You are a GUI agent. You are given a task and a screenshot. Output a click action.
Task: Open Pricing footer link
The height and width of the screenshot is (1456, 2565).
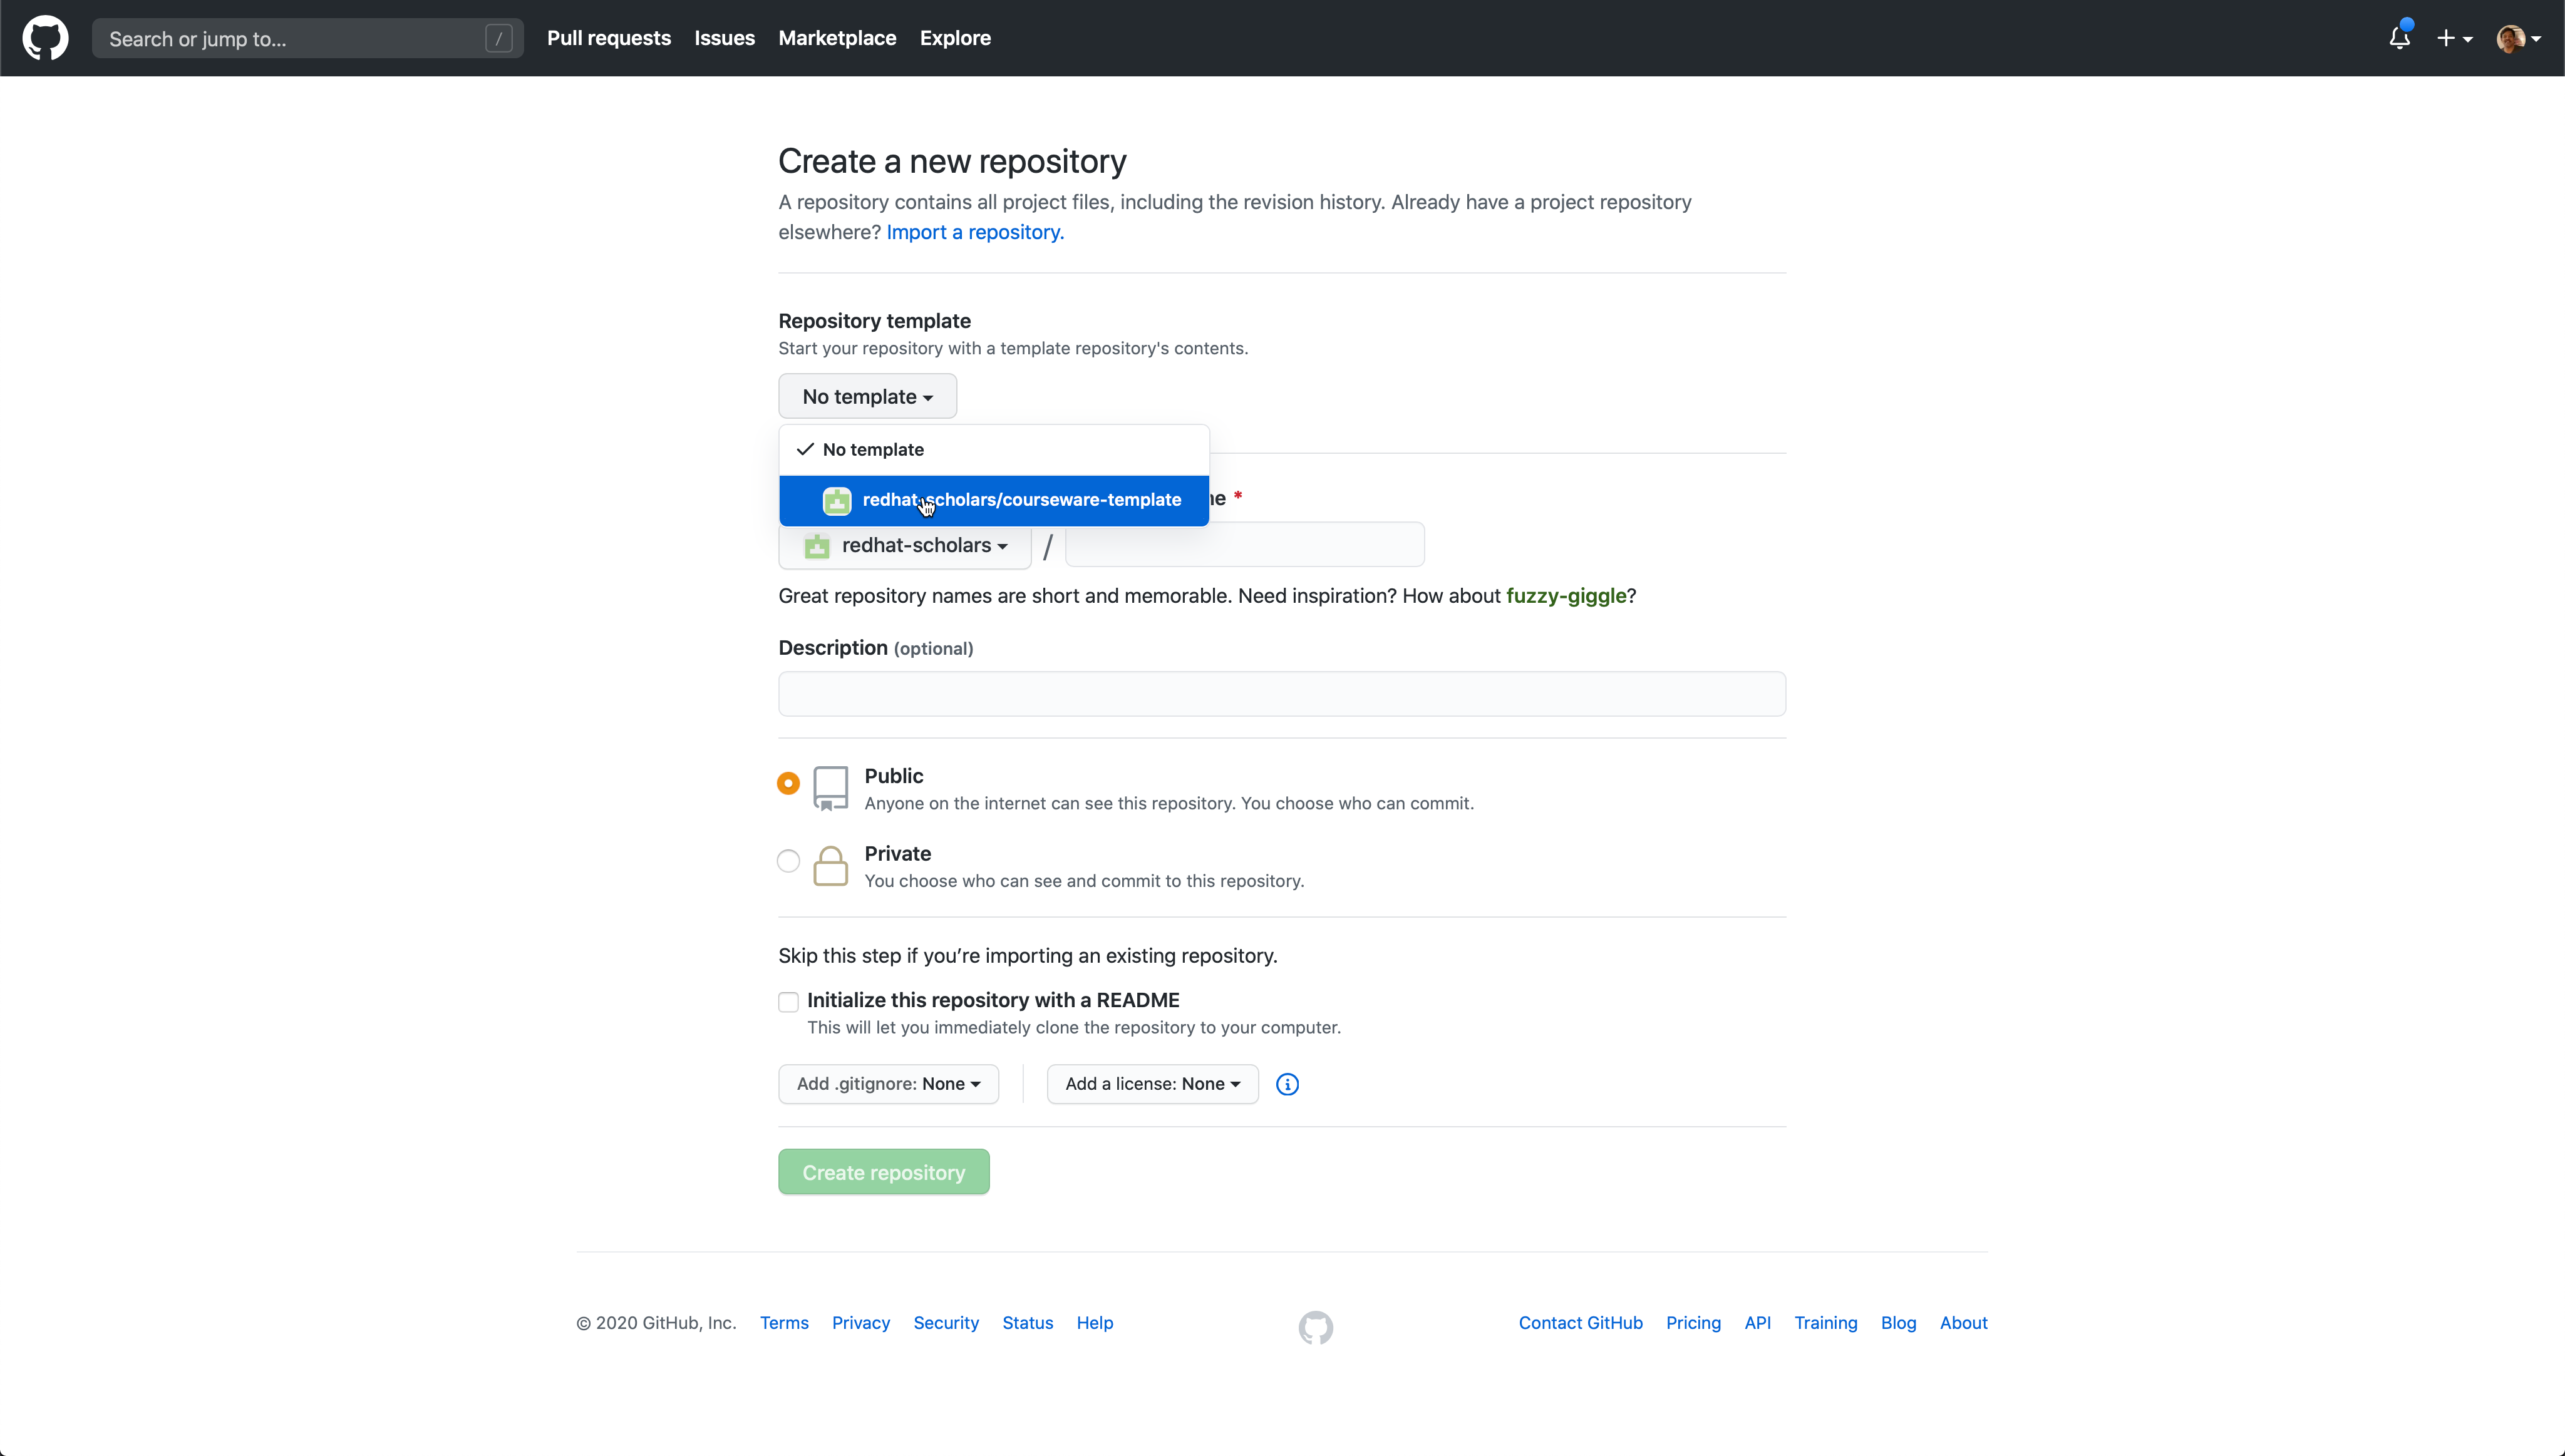pyautogui.click(x=1693, y=1323)
